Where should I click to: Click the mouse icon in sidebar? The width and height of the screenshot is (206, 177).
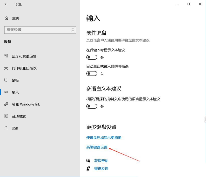pos(6,80)
